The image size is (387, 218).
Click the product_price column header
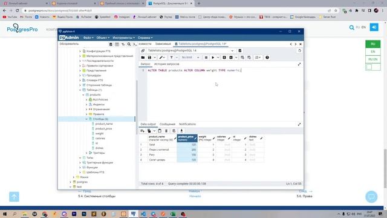click(x=187, y=138)
